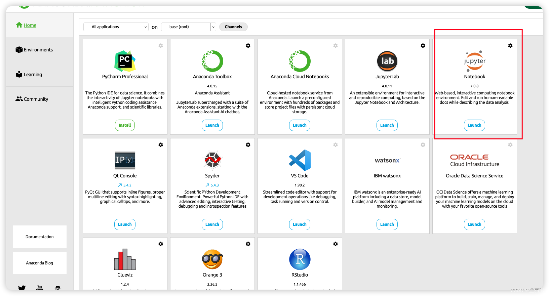Click the Notebook version 7.0.8

point(475,86)
